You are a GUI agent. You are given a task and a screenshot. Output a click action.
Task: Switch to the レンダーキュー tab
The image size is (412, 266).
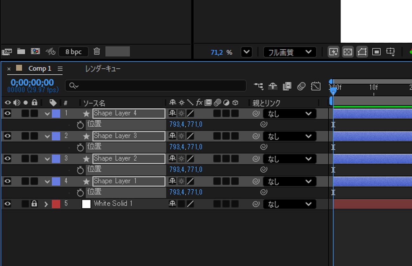pyautogui.click(x=103, y=69)
